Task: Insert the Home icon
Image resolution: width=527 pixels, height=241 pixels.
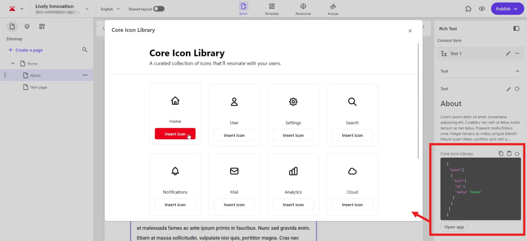Action: 175,134
